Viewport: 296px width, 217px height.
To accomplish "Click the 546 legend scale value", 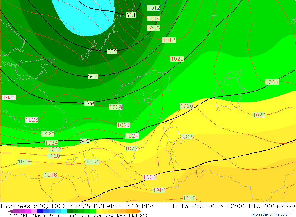I will pyautogui.click(x=85, y=215).
